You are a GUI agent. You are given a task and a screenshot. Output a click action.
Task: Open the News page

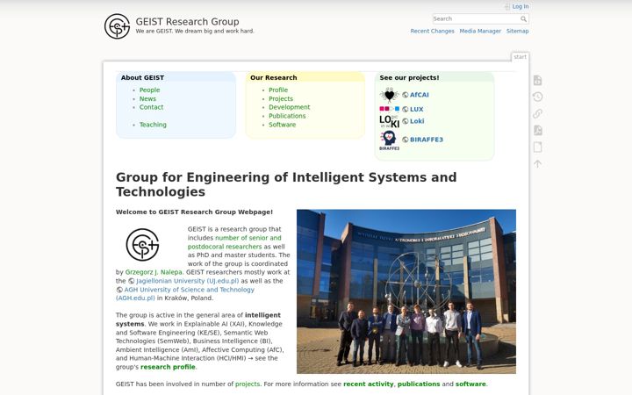147,98
